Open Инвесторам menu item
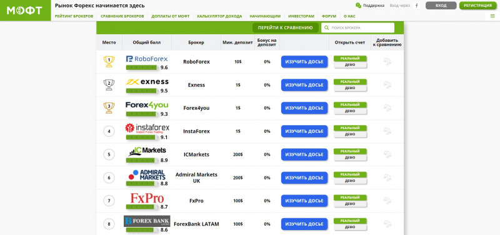This screenshot has width=500, height=235. point(301,16)
